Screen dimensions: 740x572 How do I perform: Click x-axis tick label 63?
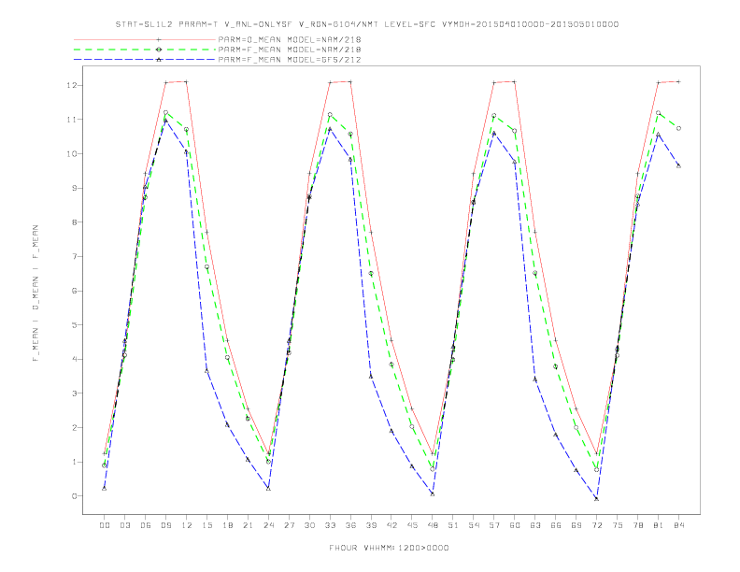(535, 525)
